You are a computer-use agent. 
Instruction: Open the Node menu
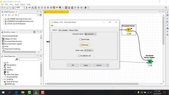[17, 4]
